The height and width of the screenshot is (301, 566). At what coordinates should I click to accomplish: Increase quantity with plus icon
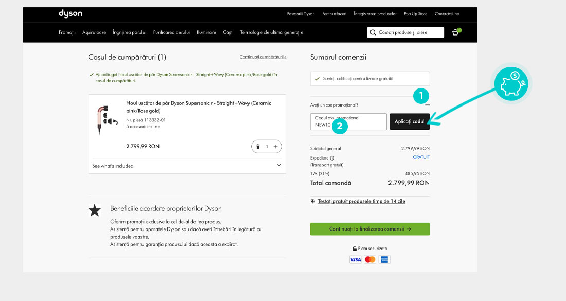click(275, 147)
